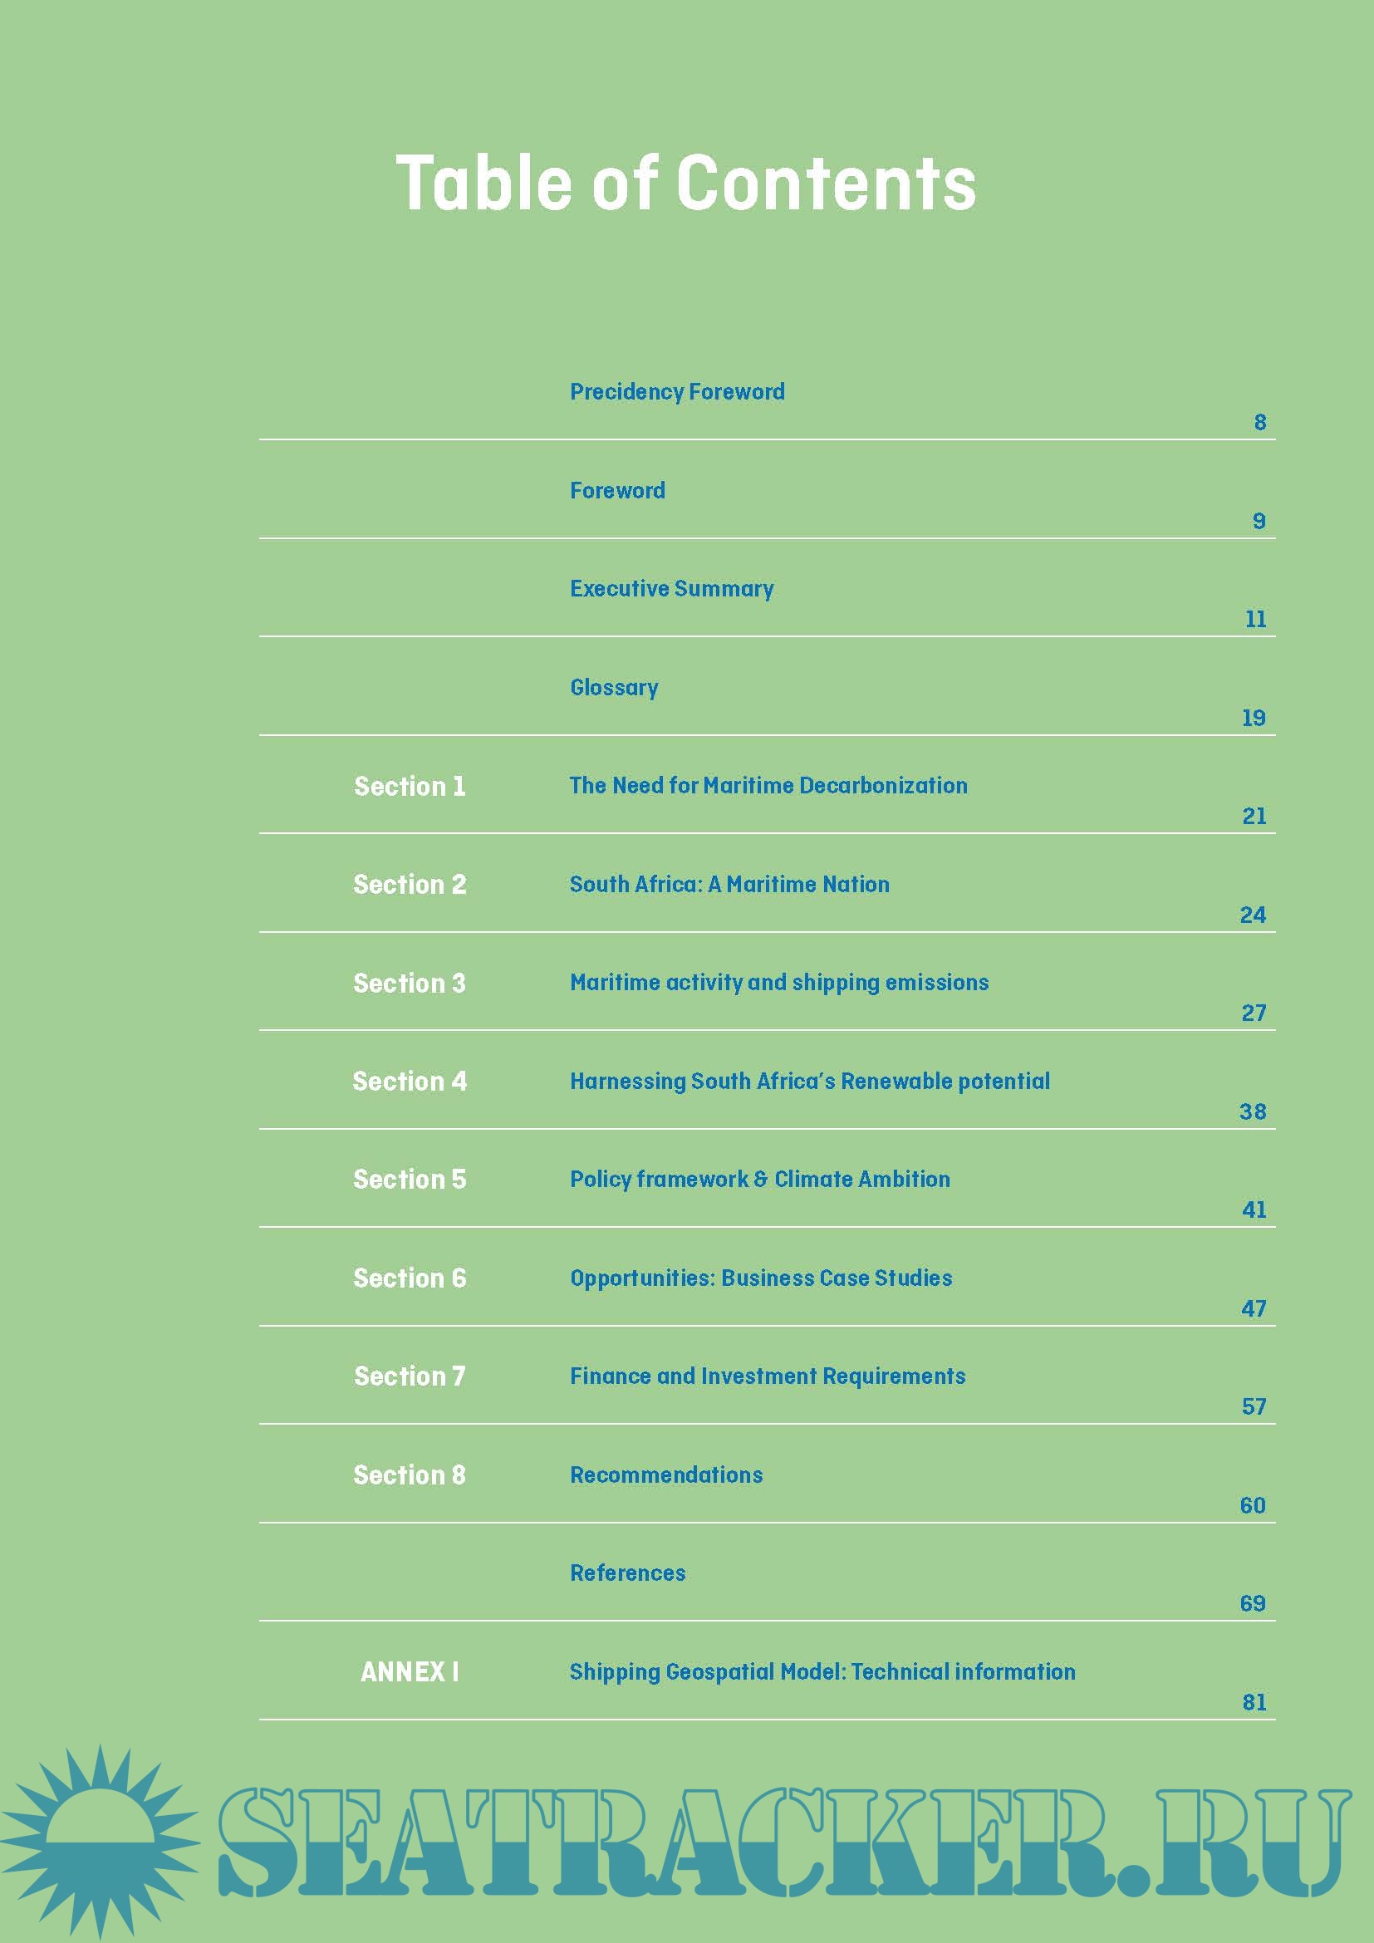1374x1943 pixels.
Task: Open The Need for Maritime Decarbonization
Action: (768, 785)
